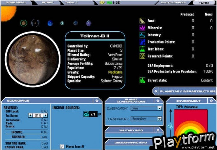Increase the tax rate with right arrow
217x150 pixels.
[x=45, y=115]
